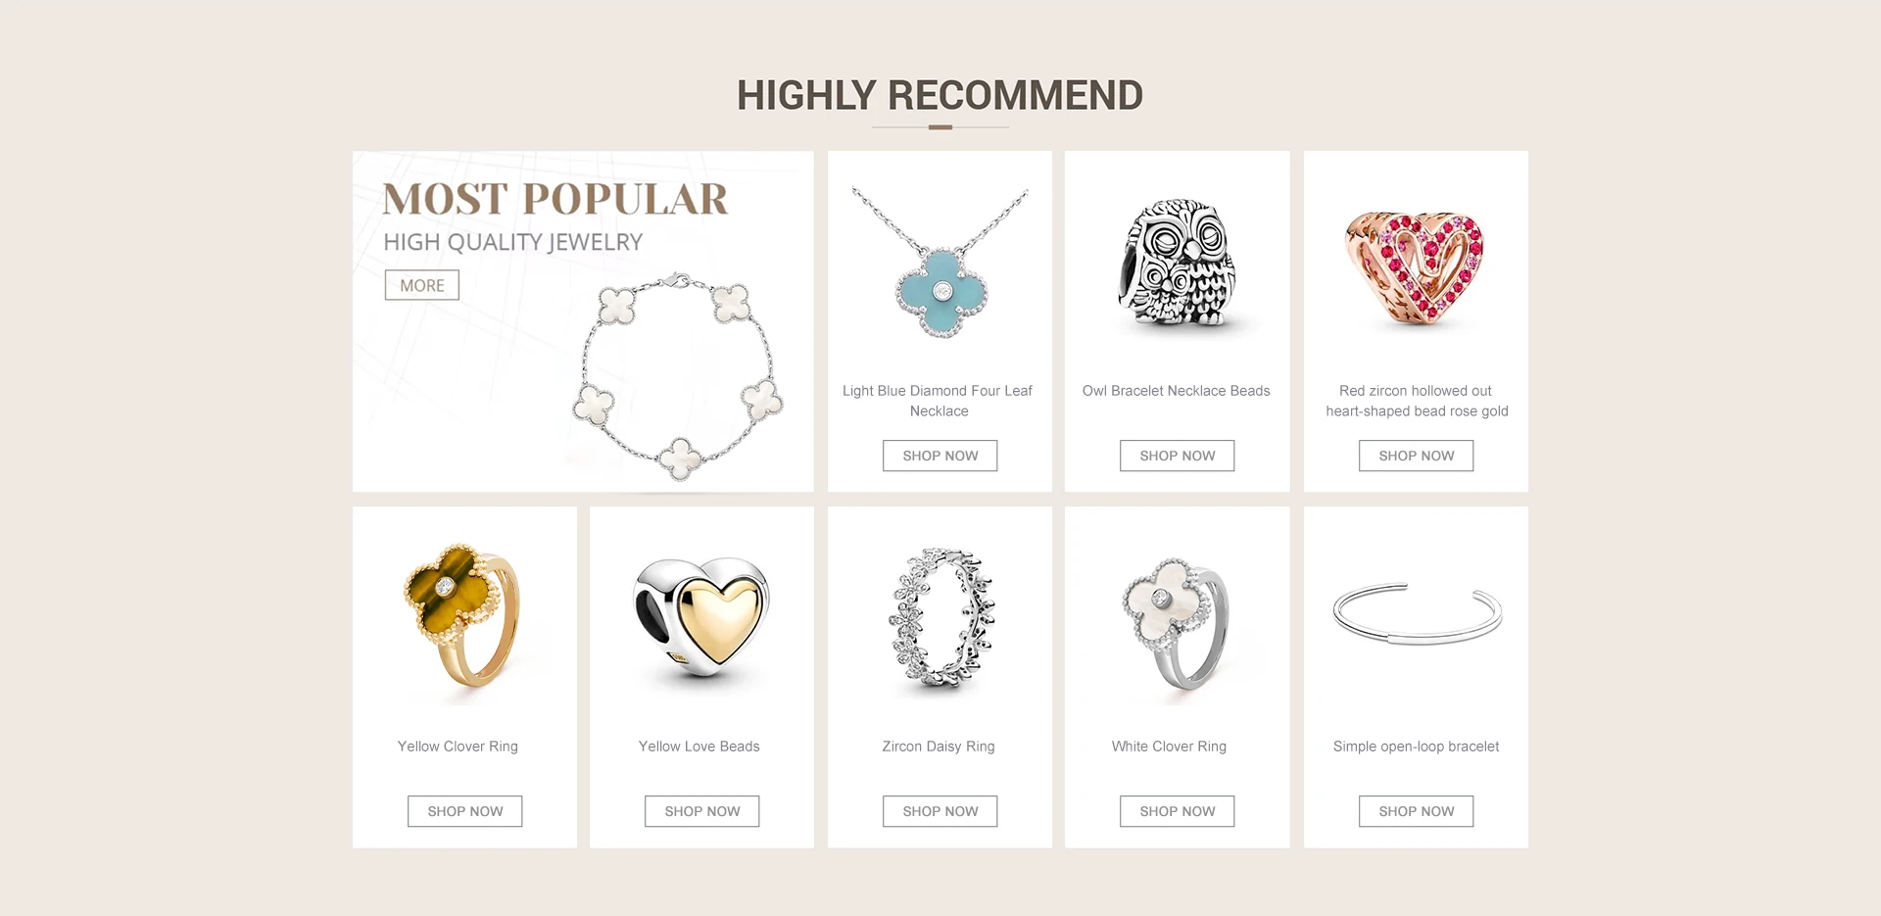Screen dimensions: 1881x916
Task: Shop now for Light Blue Diamond Necklace
Action: point(940,456)
